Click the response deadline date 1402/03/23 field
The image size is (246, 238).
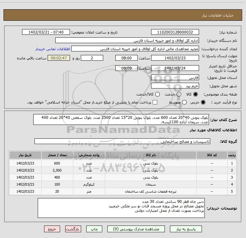(x=175, y=58)
